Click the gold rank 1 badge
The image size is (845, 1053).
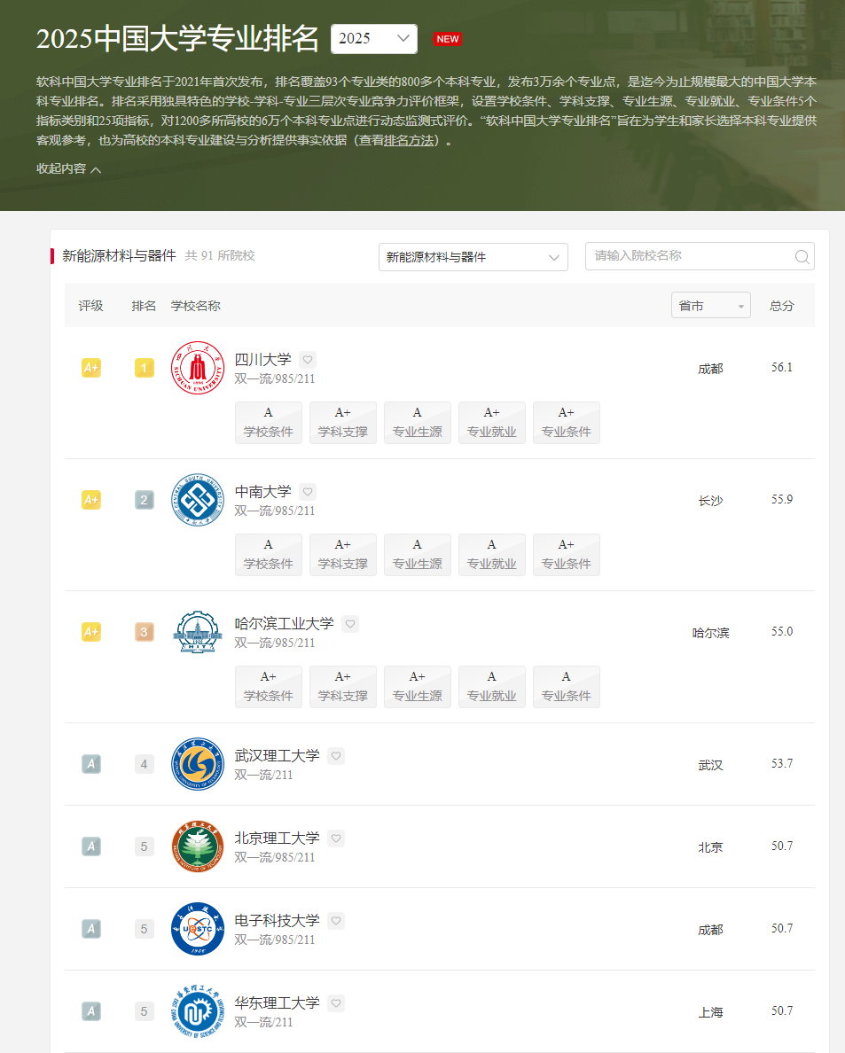[x=145, y=368]
